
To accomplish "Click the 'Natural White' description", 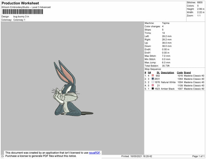I will [x=168, y=82].
